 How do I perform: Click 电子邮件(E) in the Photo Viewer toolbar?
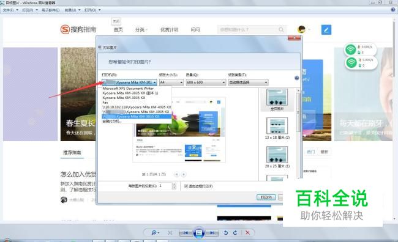click(x=50, y=10)
